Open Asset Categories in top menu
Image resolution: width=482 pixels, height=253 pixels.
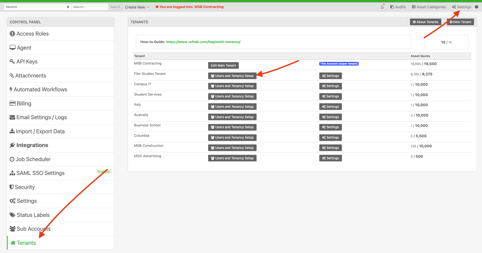click(429, 7)
